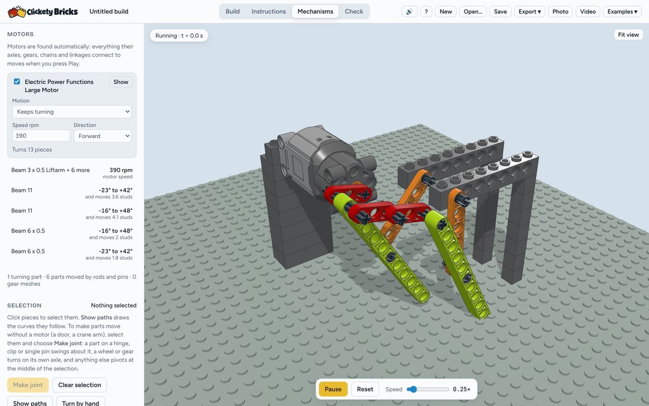649x406 pixels.
Task: Click the Video button
Action: pyautogui.click(x=588, y=12)
